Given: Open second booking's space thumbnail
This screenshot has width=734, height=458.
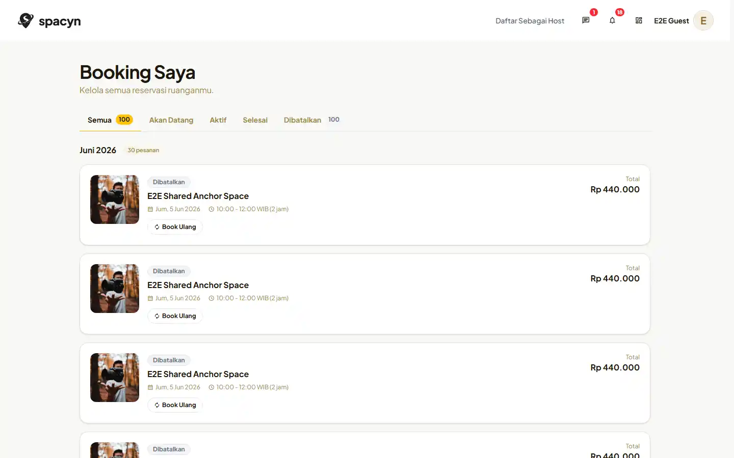Looking at the screenshot, I should pyautogui.click(x=115, y=289).
